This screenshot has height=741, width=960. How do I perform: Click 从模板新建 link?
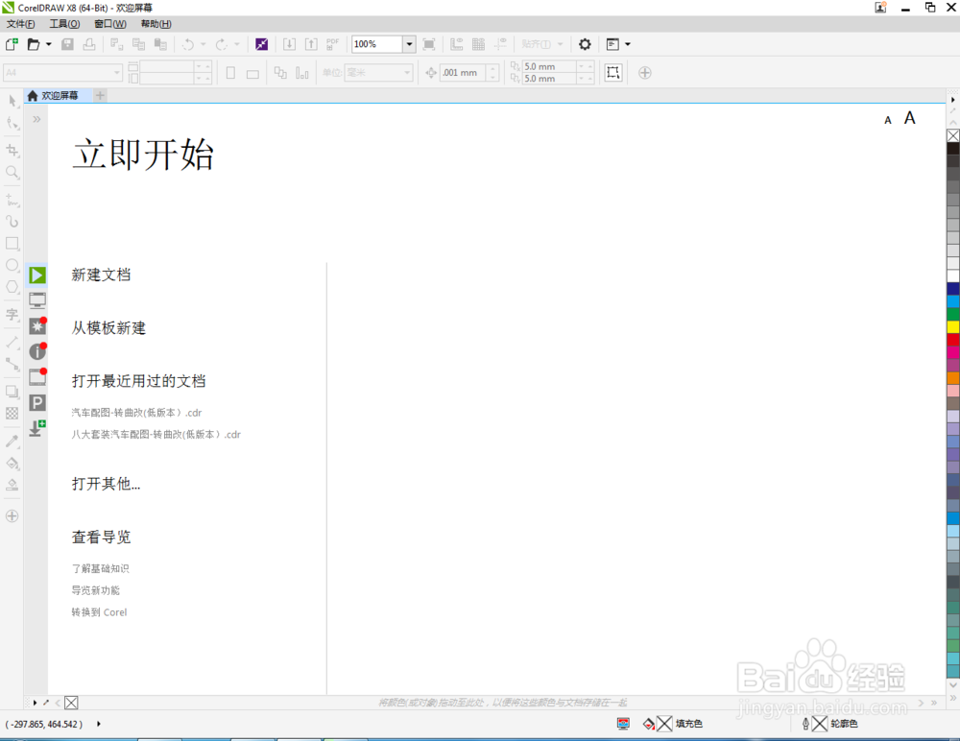click(108, 328)
